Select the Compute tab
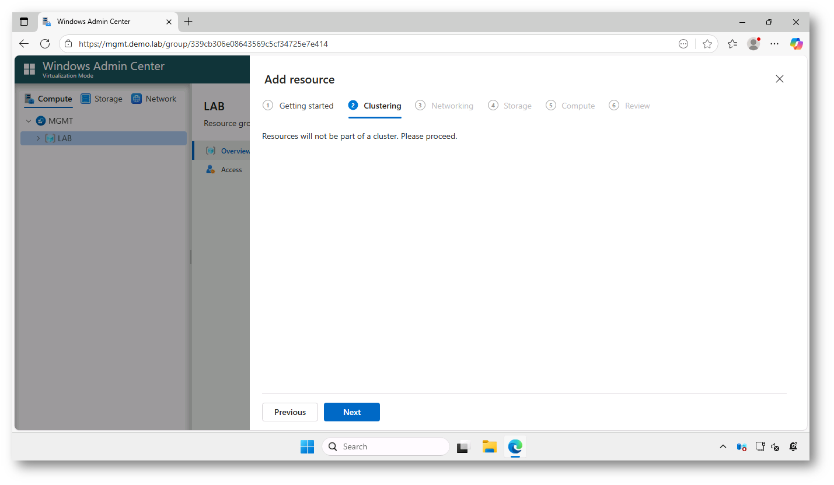This screenshot has width=834, height=485. (48, 98)
